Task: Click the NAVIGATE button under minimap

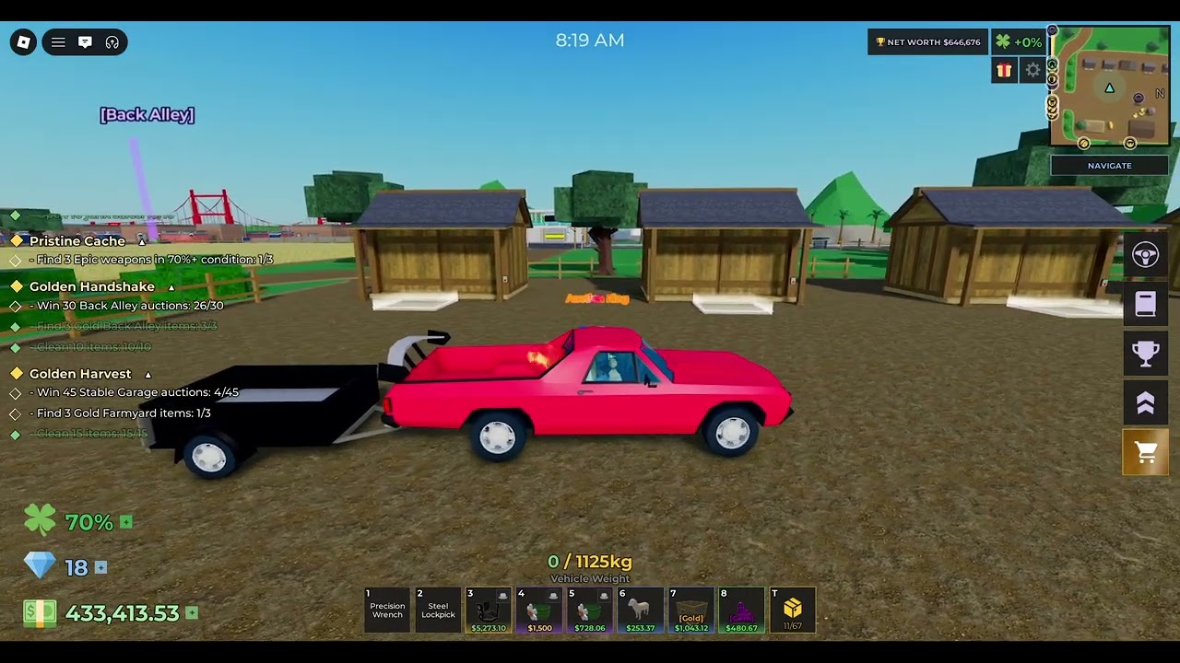Action: tap(1110, 166)
